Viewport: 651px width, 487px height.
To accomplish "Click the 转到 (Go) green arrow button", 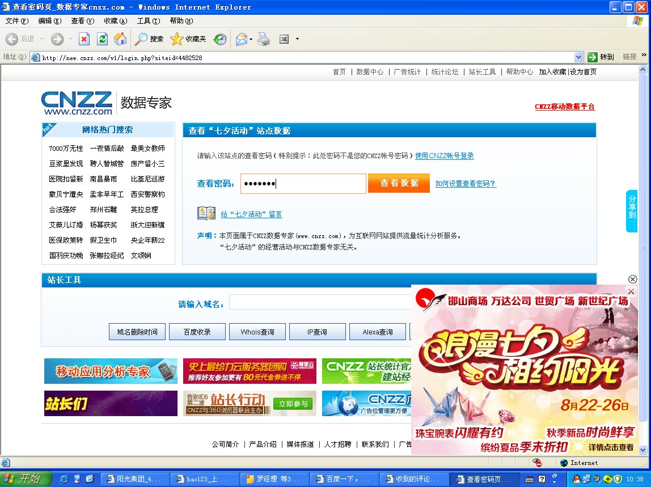I will 601,57.
